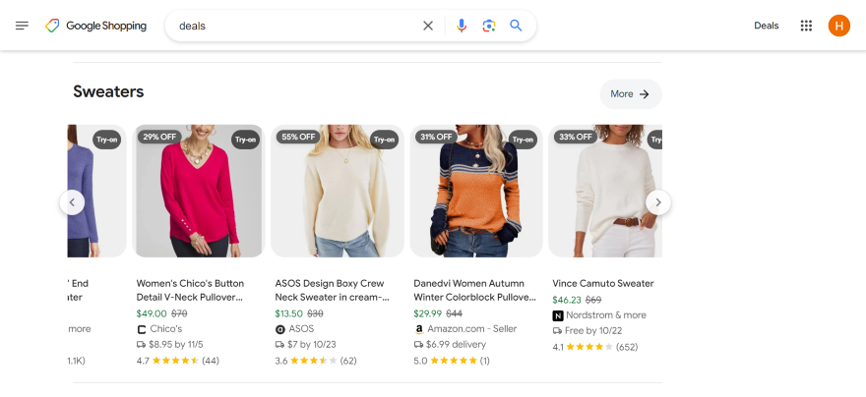866x397 pixels.
Task: Click the Free by 10/22 shipping text
Action: (591, 331)
